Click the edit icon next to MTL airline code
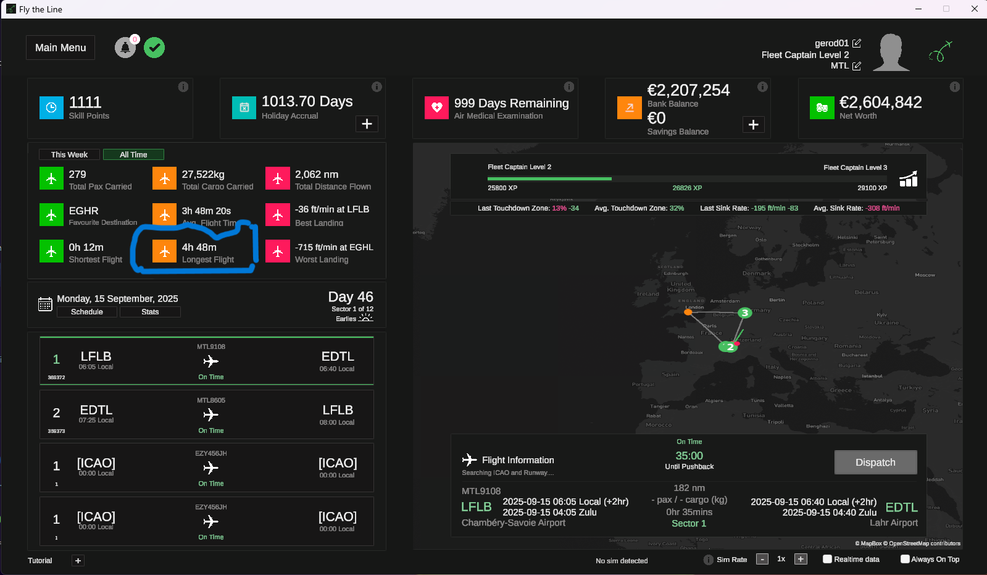The width and height of the screenshot is (987, 575). (857, 66)
